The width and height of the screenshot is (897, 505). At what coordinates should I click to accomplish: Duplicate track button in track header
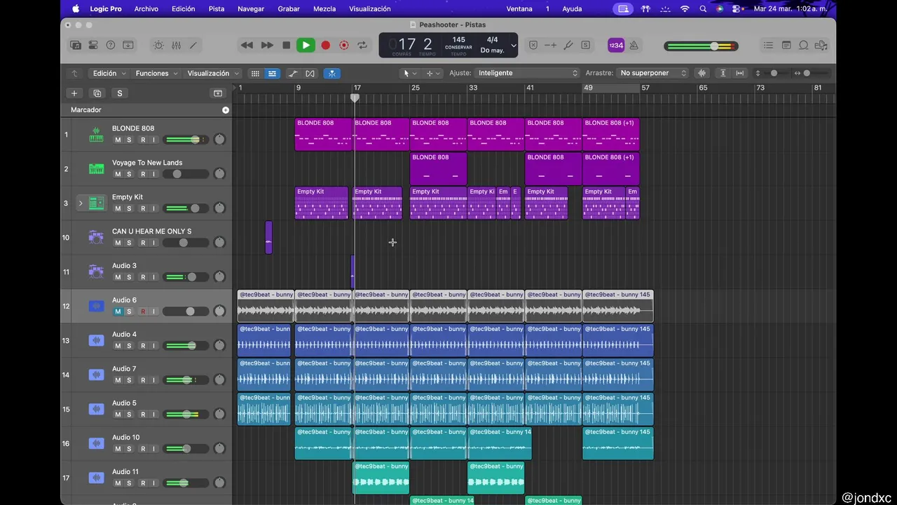click(x=97, y=93)
